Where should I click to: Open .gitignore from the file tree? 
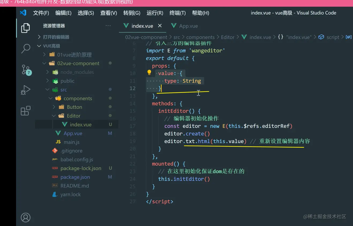(x=71, y=151)
